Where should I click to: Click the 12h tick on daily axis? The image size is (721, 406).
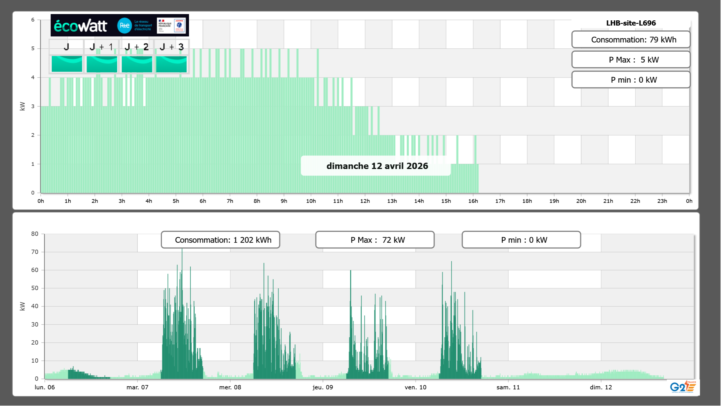[x=365, y=201]
